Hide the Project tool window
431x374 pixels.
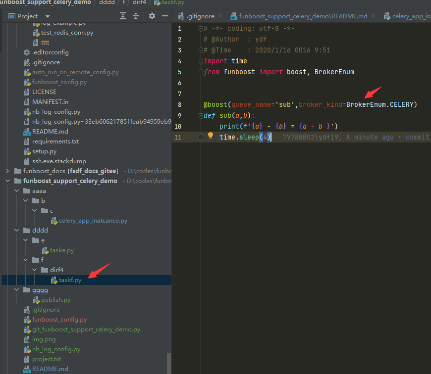165,16
